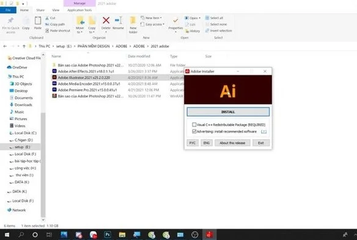
Task: Click the ENG language button
Action: 206,143
